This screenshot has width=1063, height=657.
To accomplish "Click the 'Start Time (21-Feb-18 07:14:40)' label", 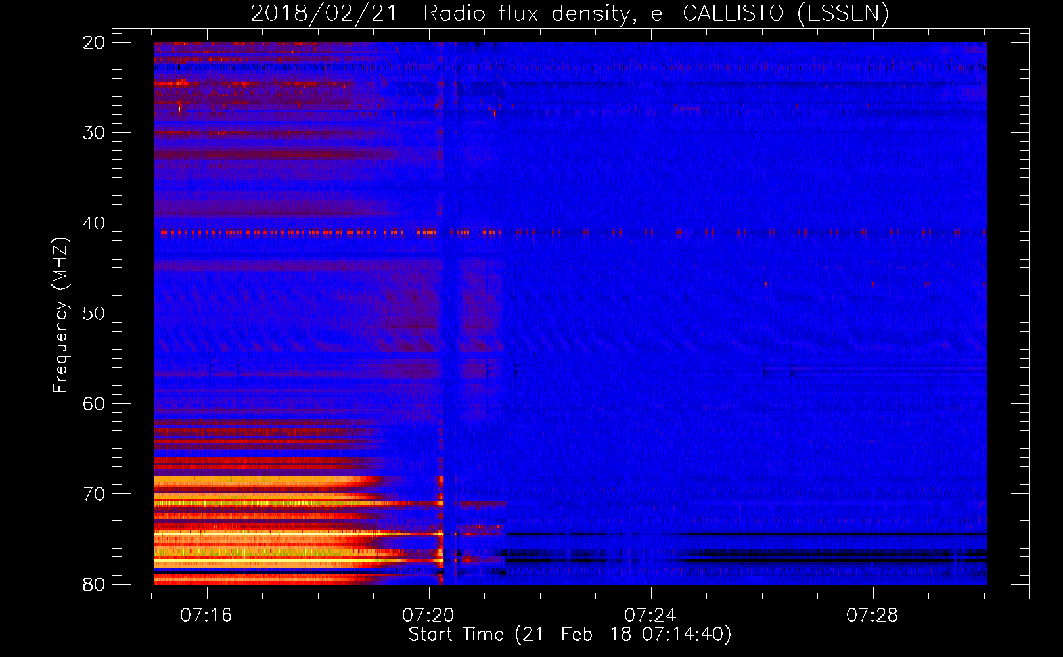I will 570,635.
